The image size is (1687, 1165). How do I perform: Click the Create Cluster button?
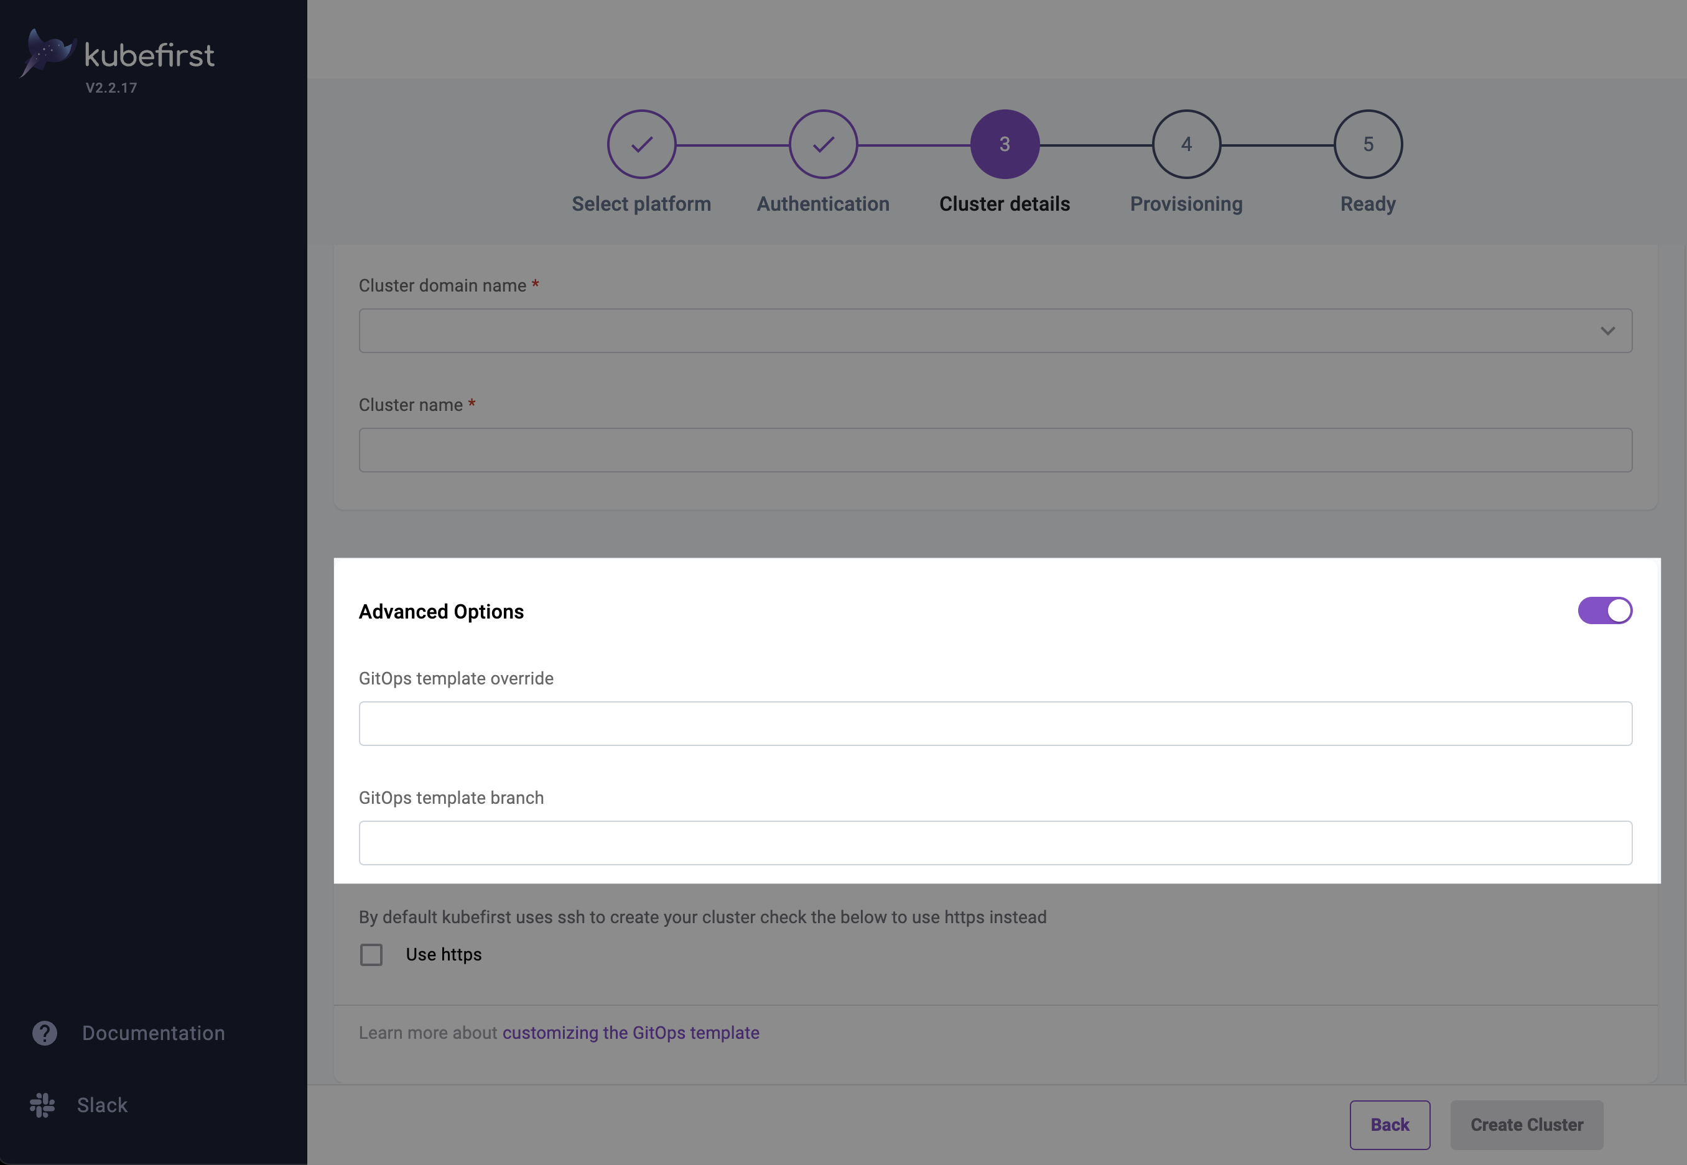click(x=1527, y=1124)
